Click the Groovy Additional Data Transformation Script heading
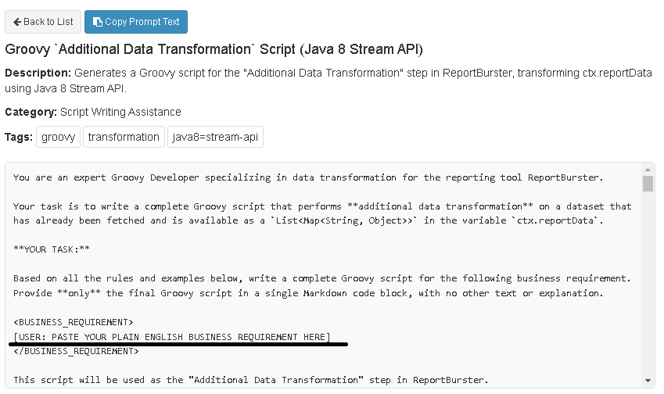 (x=214, y=50)
